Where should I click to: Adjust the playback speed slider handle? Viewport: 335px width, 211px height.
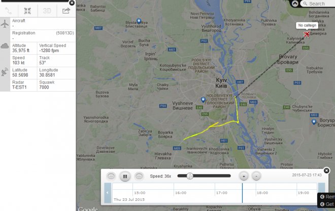click(x=190, y=176)
